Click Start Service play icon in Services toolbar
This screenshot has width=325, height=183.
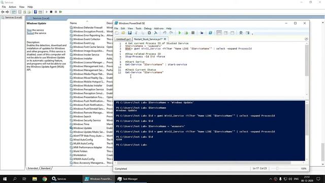47,12
